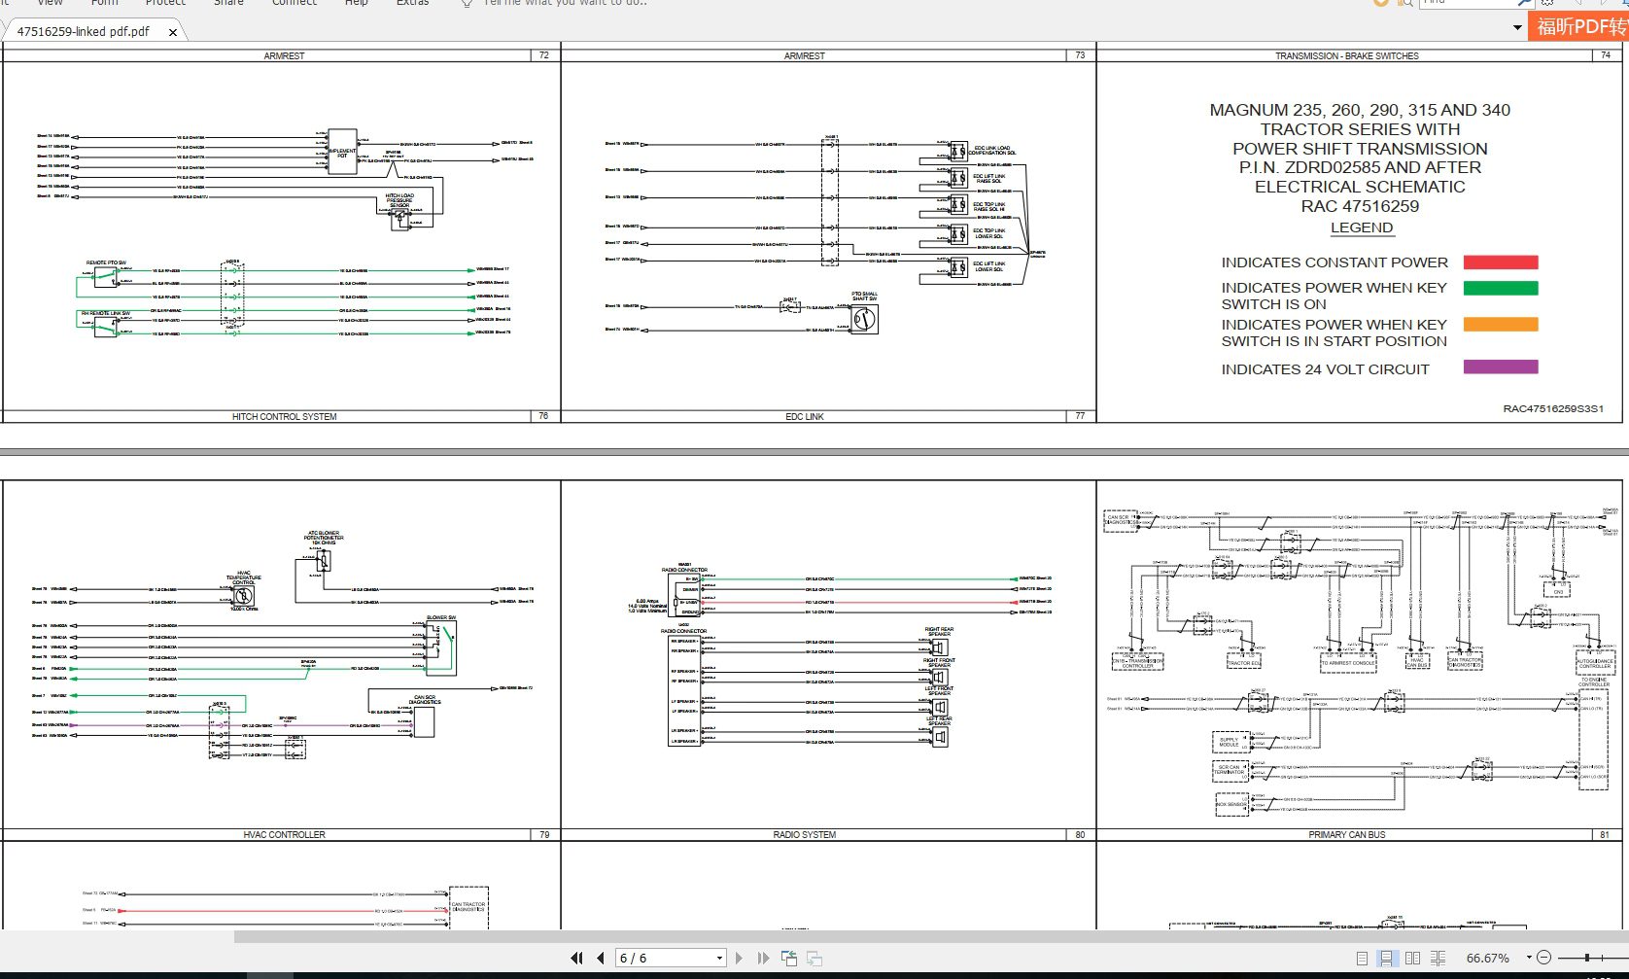Select the single page layout icon
1629x979 pixels.
click(x=1362, y=958)
